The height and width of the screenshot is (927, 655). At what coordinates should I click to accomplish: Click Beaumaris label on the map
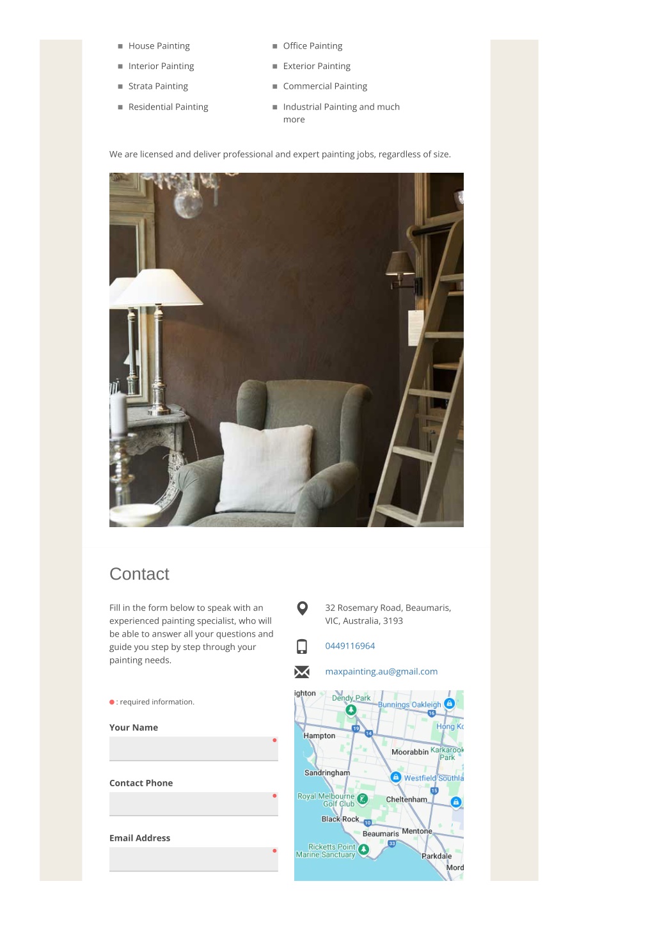pyautogui.click(x=381, y=834)
